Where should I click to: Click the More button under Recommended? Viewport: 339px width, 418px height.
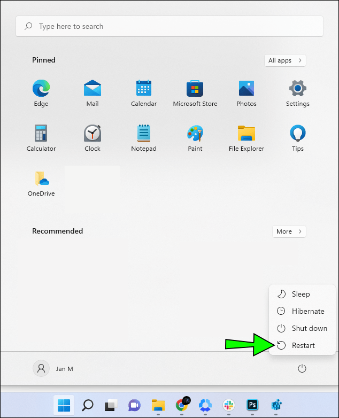pos(289,231)
